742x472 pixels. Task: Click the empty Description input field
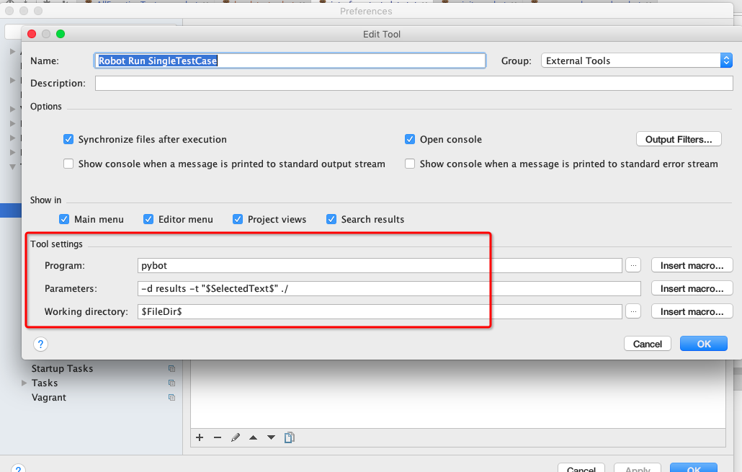pos(414,84)
